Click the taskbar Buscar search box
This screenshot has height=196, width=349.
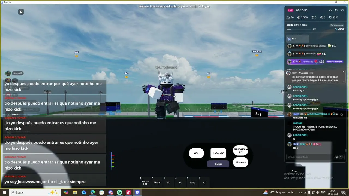click(35, 192)
